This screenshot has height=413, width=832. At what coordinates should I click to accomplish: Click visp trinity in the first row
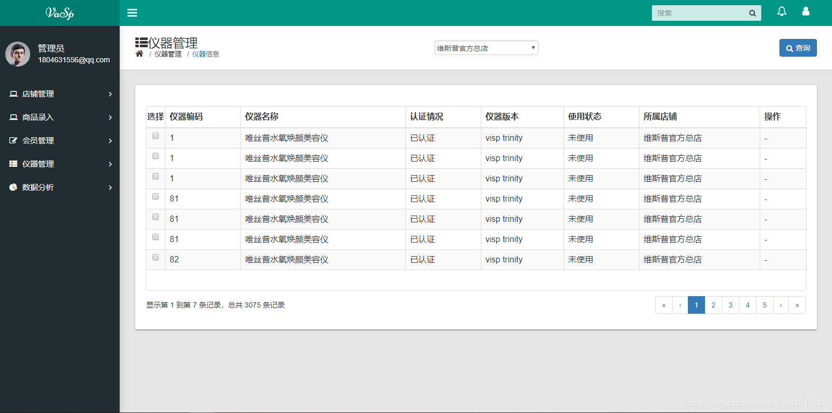point(504,138)
